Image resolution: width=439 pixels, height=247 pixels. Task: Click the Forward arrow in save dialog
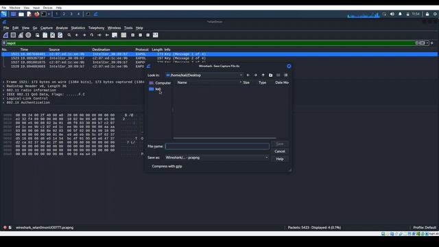tap(255, 75)
